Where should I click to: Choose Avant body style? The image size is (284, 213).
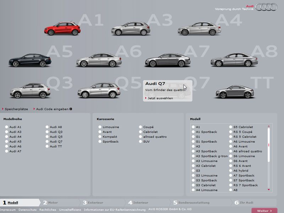click(100, 132)
